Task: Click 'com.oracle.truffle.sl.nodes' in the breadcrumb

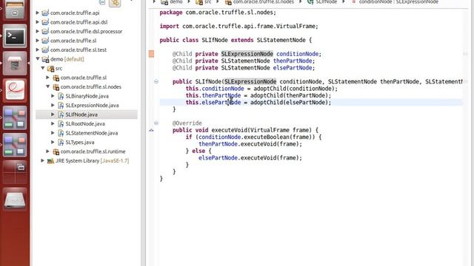Action: tap(264, 2)
